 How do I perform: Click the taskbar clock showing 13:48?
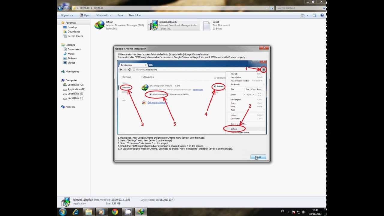(315, 212)
